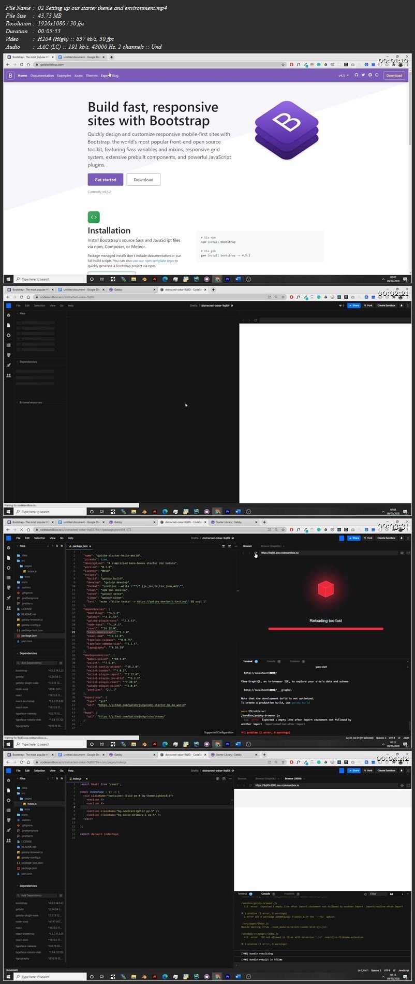Collapse the src folder in package.json frame
Screen dimensions: 415x984
pos(23,560)
